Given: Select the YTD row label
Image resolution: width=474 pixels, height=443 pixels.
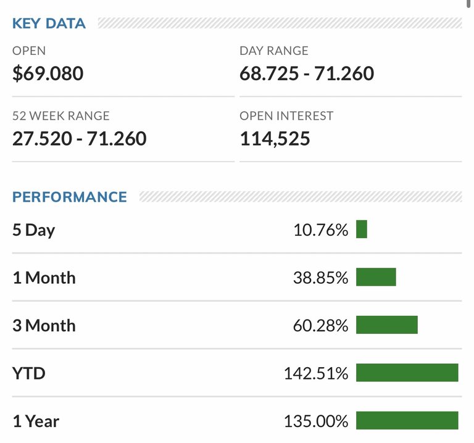Looking at the screenshot, I should click(x=28, y=373).
